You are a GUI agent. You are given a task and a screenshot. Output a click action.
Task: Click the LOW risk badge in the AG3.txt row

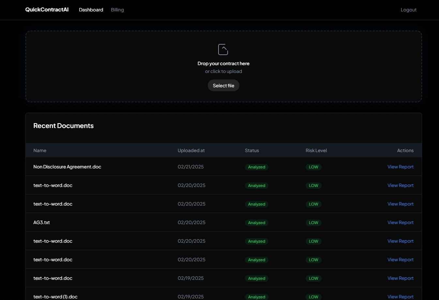point(313,223)
